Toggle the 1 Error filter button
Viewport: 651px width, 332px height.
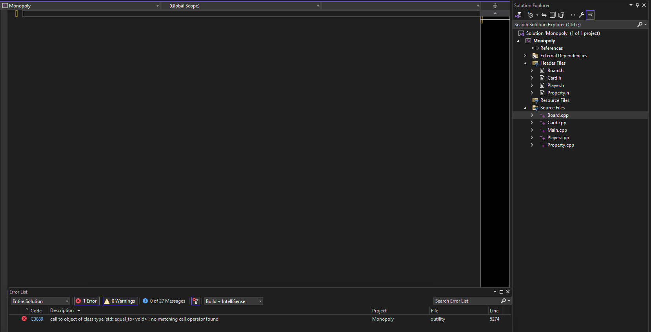click(87, 301)
